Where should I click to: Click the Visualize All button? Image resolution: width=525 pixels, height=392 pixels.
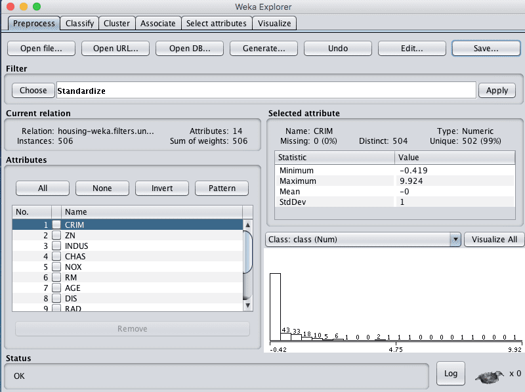(x=494, y=240)
